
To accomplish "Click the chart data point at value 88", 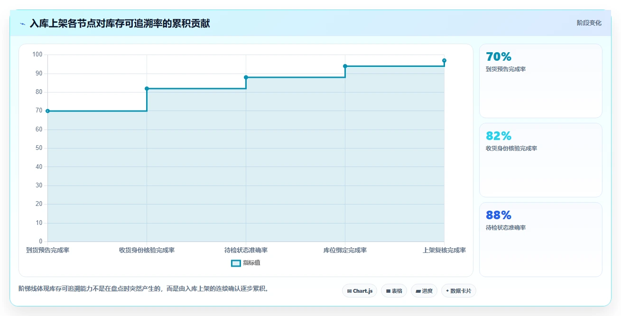I will tap(246, 77).
